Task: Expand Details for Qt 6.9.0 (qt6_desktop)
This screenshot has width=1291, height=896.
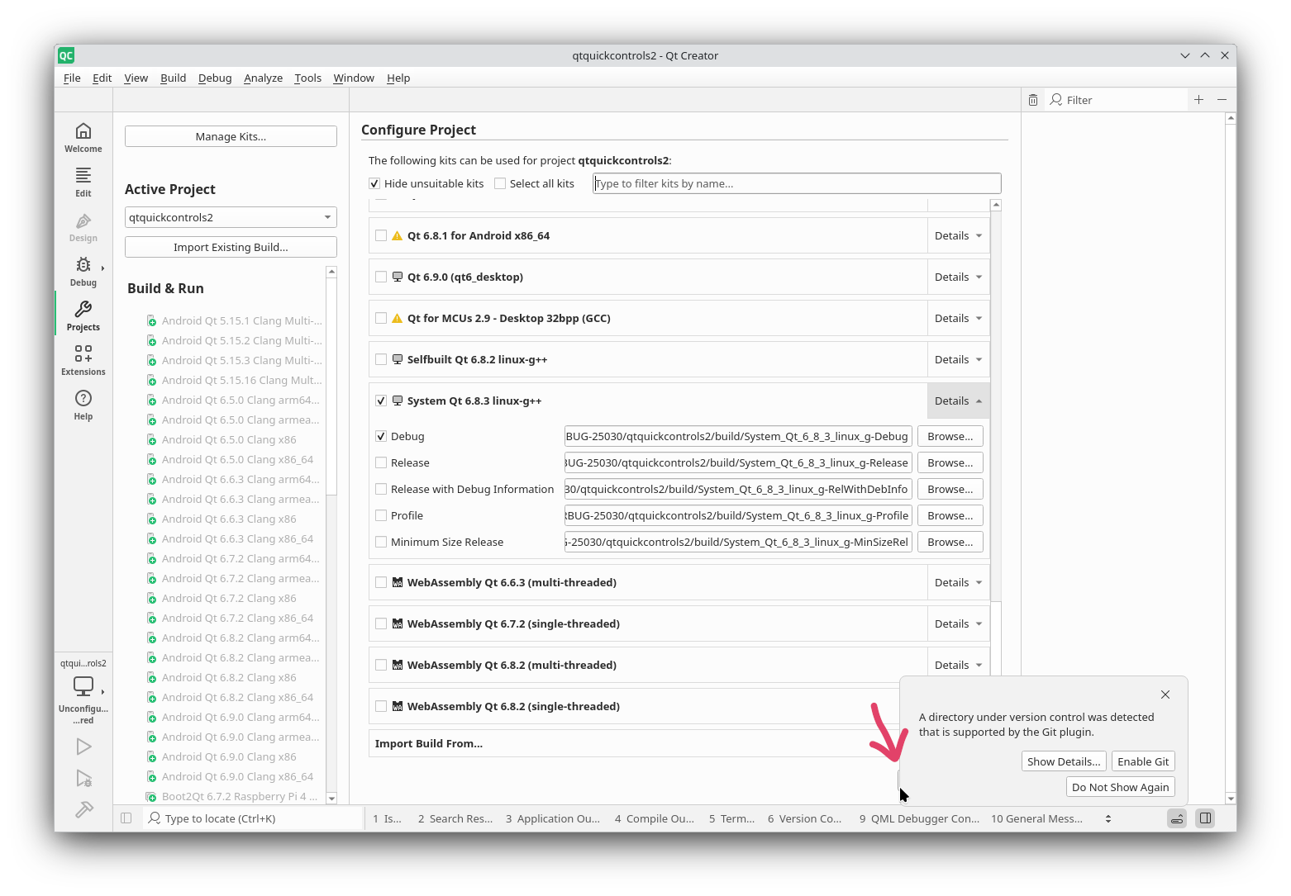Action: point(959,277)
